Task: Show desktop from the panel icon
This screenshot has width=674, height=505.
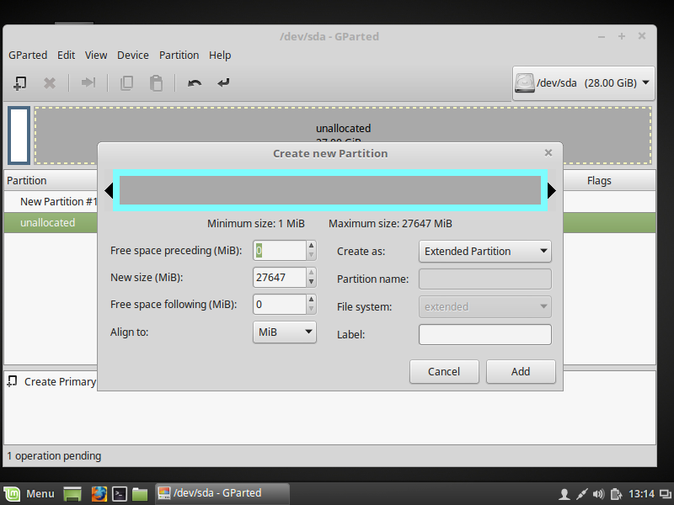Action: [72, 494]
